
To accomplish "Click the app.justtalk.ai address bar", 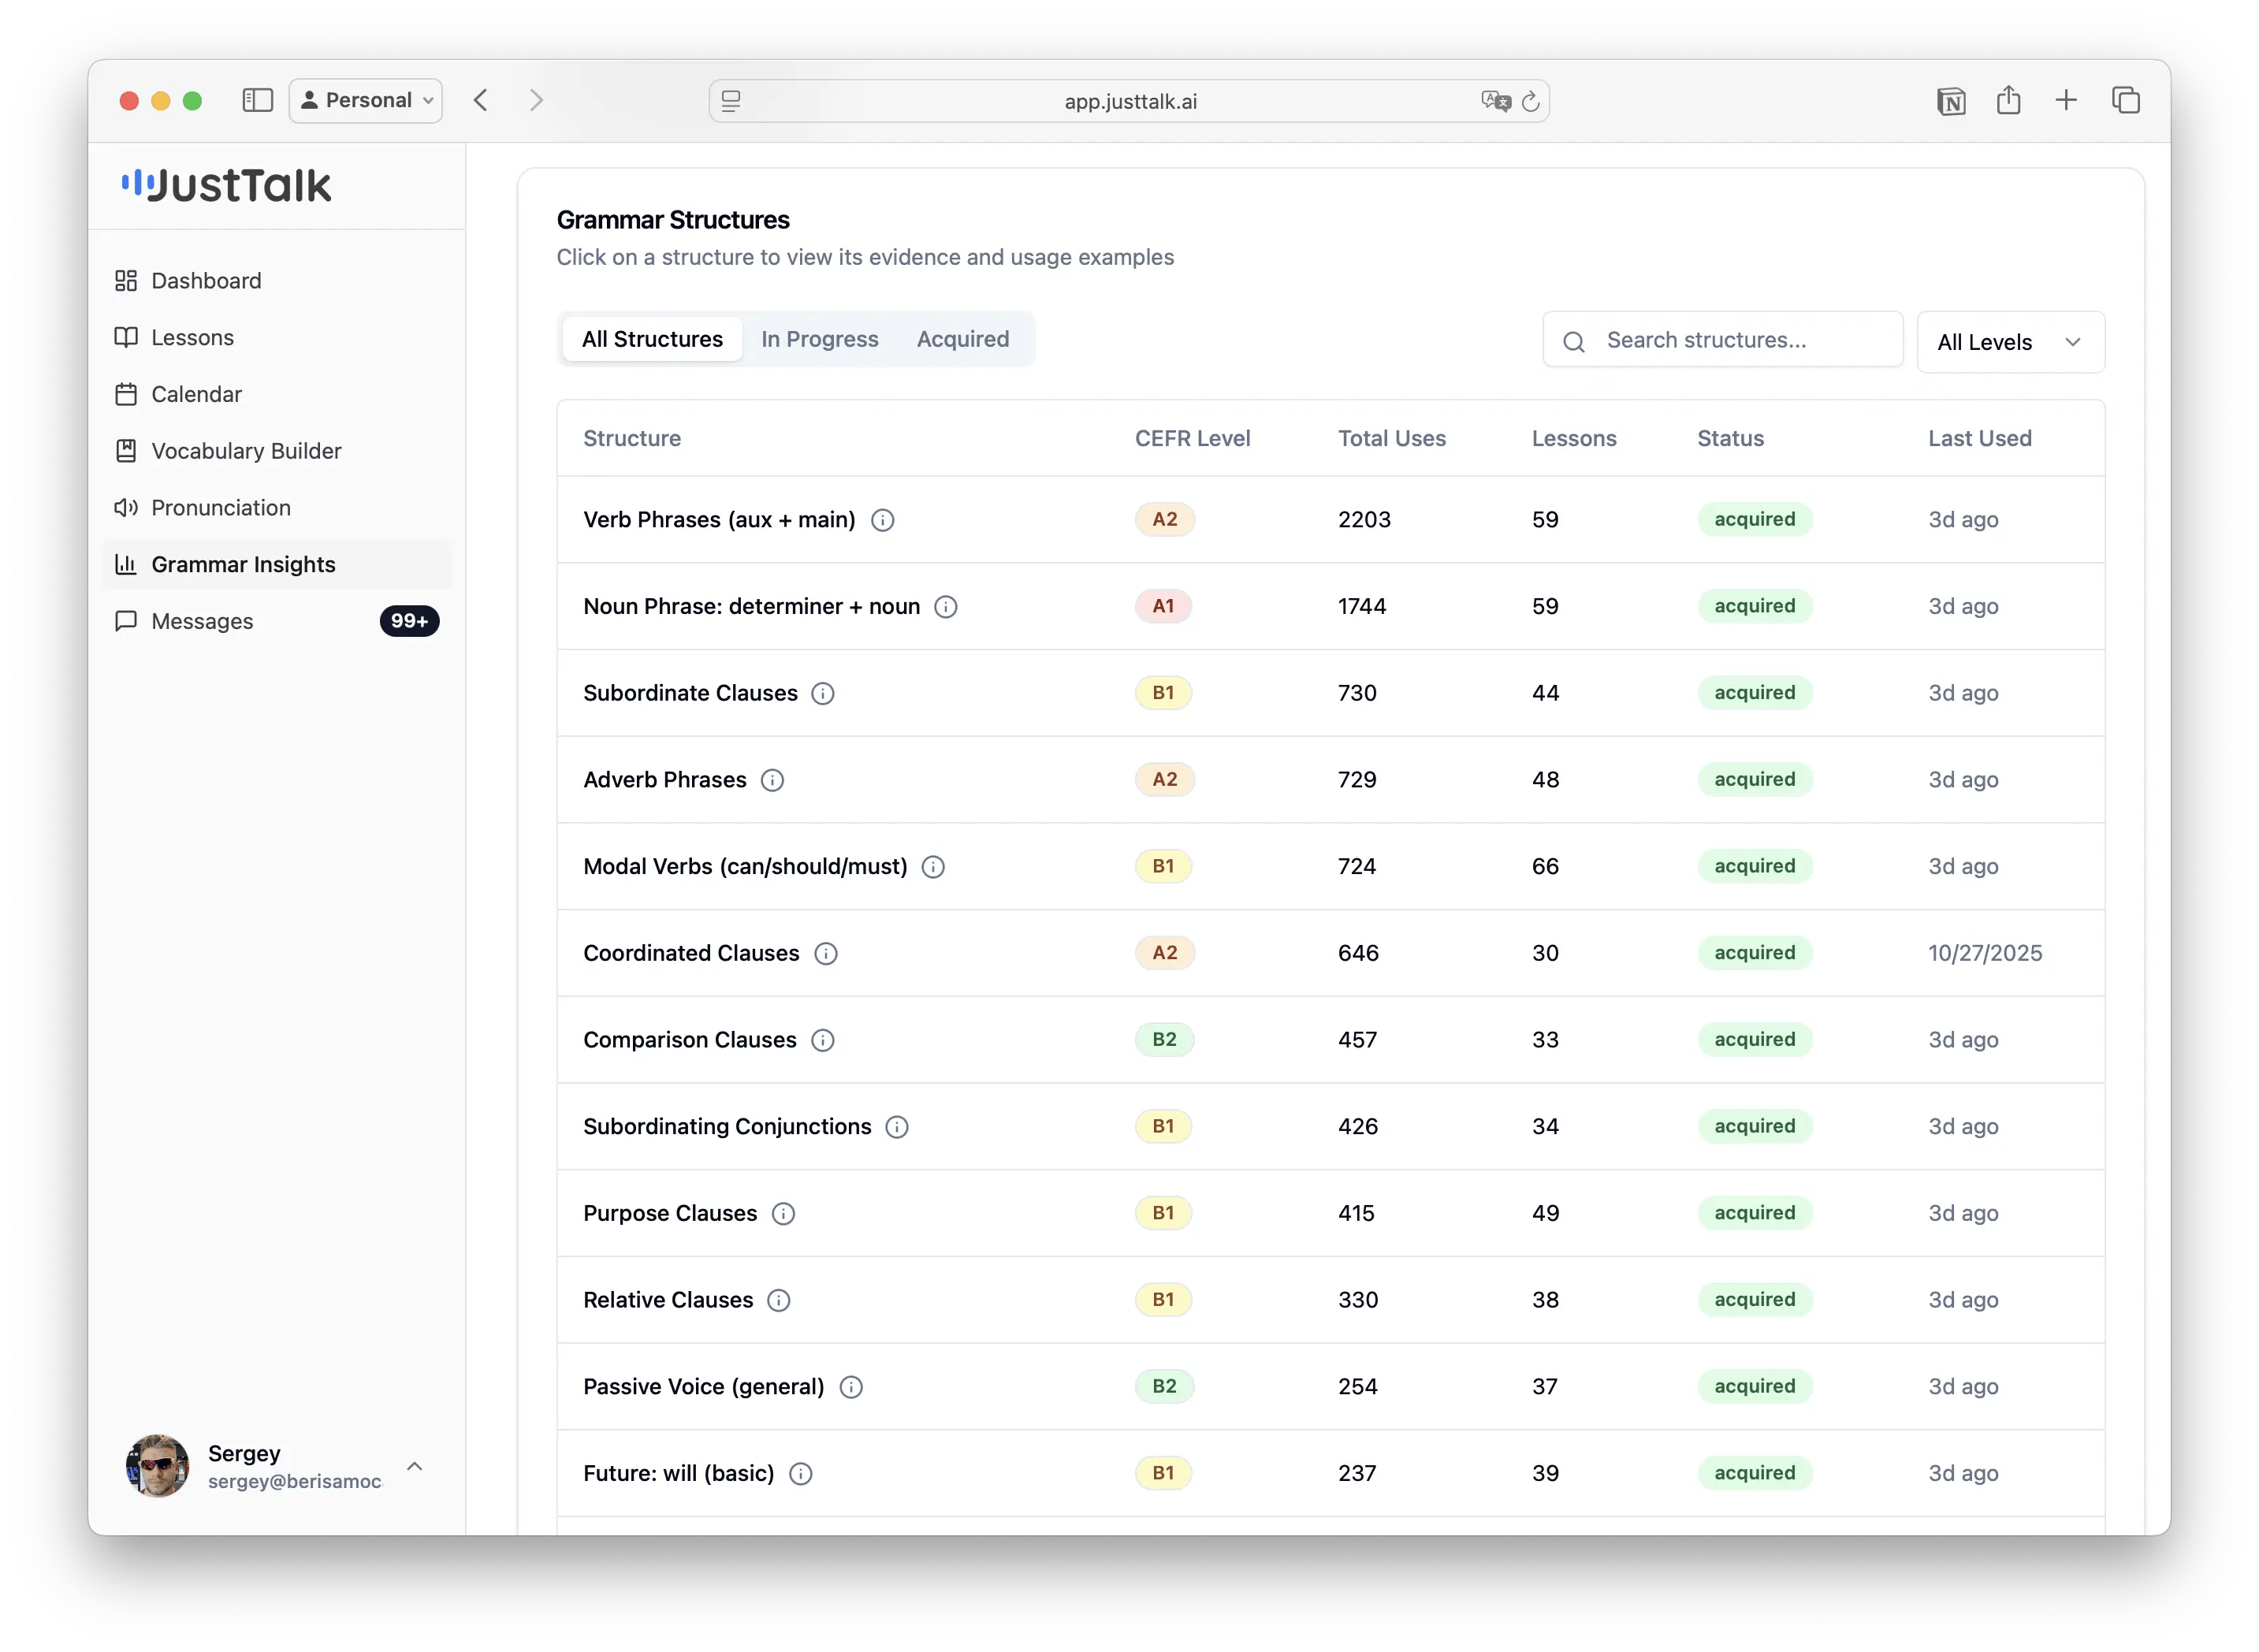I will [1129, 101].
